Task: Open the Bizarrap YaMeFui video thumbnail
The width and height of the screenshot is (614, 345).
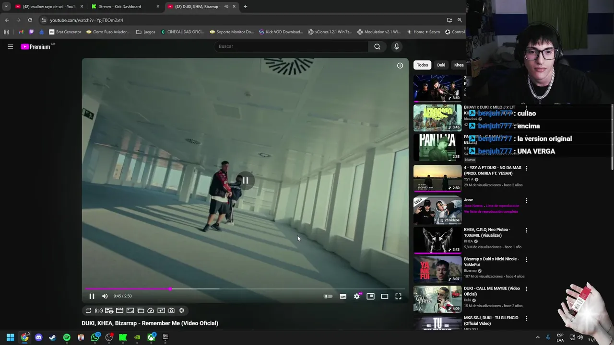Action: point(437,269)
